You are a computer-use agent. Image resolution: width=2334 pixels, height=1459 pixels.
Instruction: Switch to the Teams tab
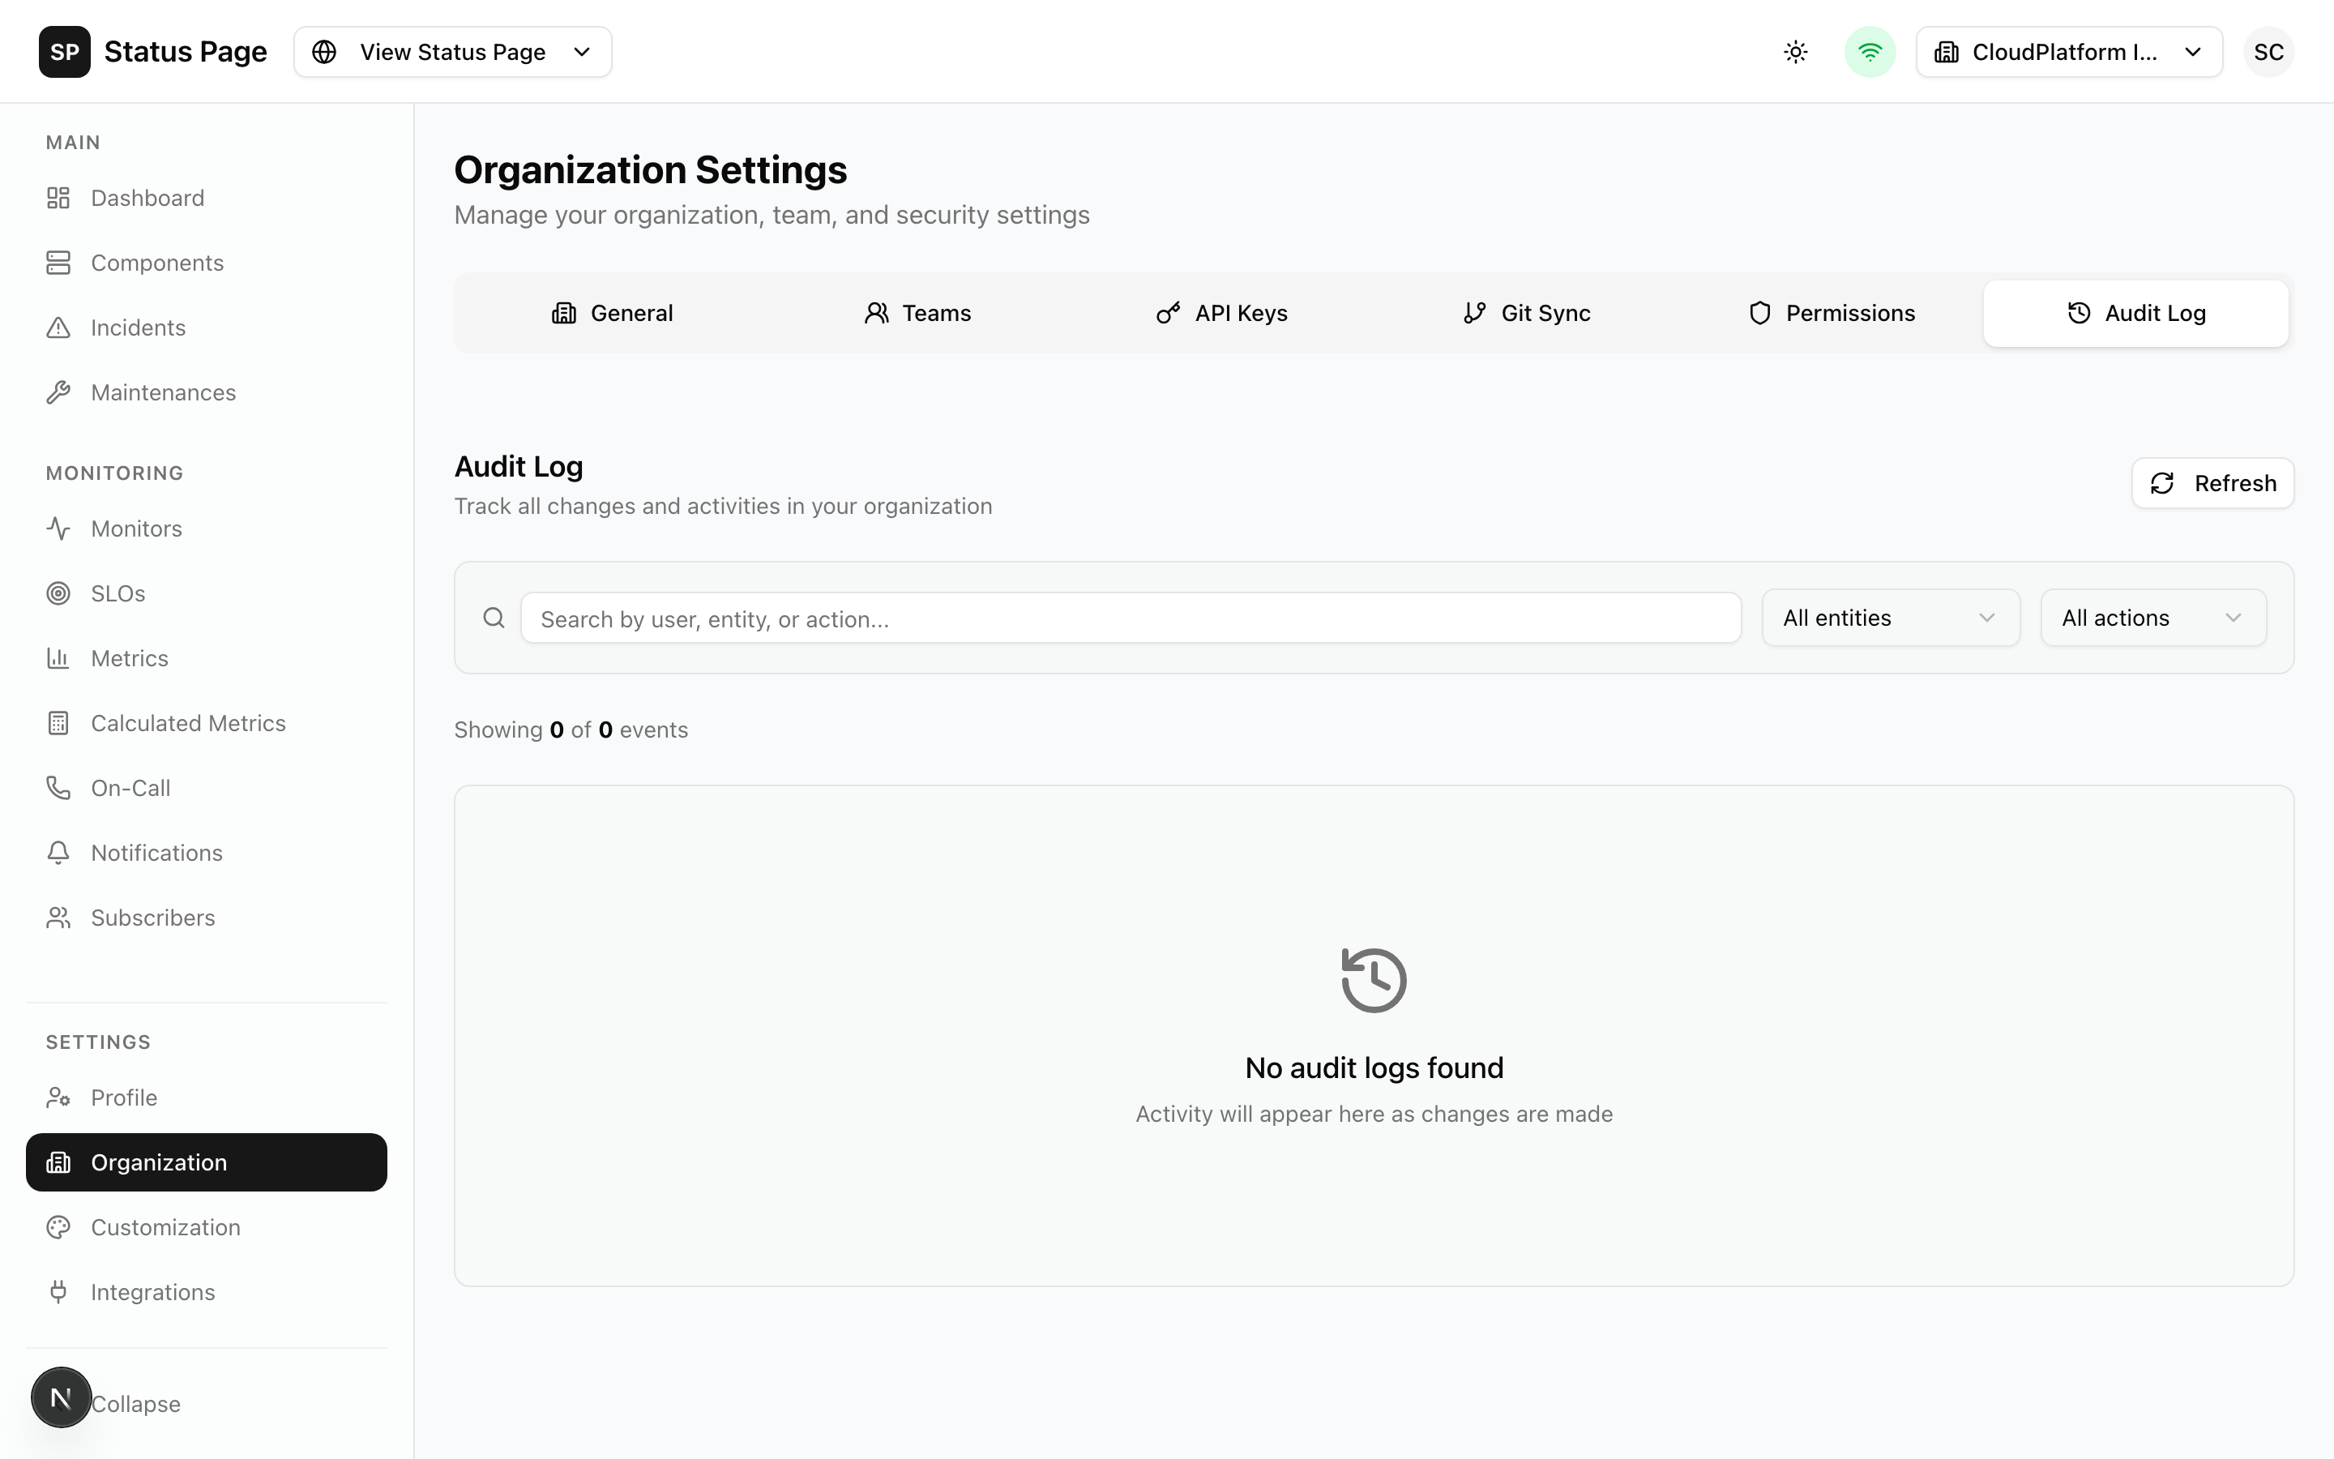point(917,313)
